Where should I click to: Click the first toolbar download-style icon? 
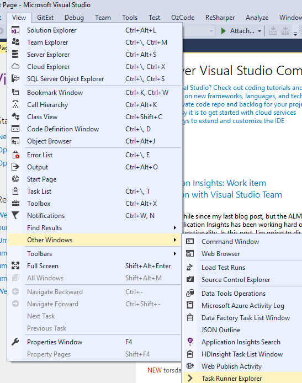273,31
